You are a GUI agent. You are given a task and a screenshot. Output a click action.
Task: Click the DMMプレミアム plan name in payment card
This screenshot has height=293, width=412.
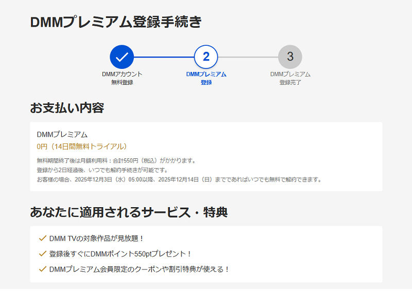[x=62, y=135]
